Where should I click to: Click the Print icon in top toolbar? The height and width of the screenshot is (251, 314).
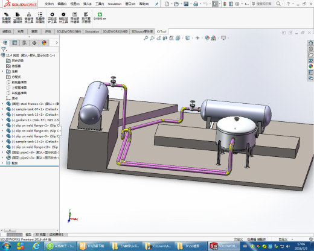196,4
